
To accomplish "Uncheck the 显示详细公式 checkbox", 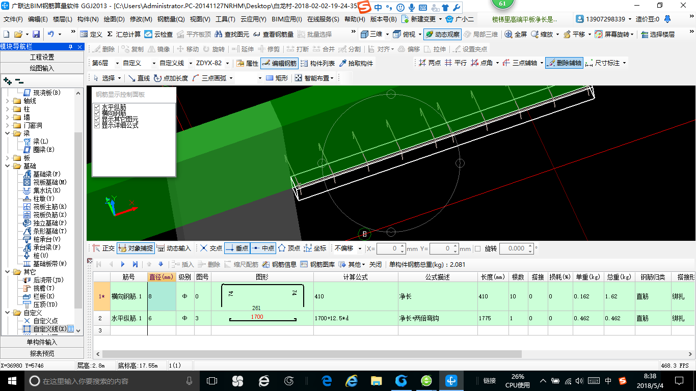I will tap(97, 125).
